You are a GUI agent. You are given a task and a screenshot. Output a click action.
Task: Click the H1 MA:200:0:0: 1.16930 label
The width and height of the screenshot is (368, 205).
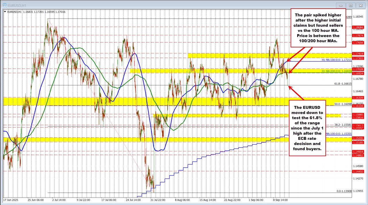pos(336,71)
